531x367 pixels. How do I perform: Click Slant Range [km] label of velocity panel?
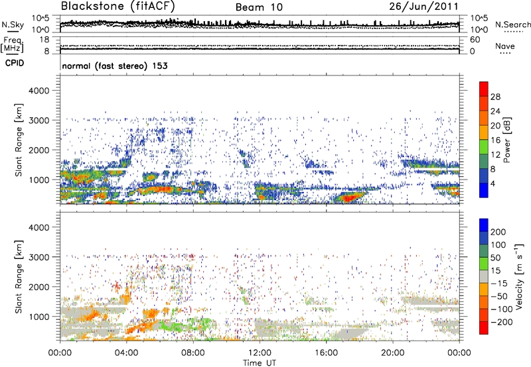click(19, 276)
